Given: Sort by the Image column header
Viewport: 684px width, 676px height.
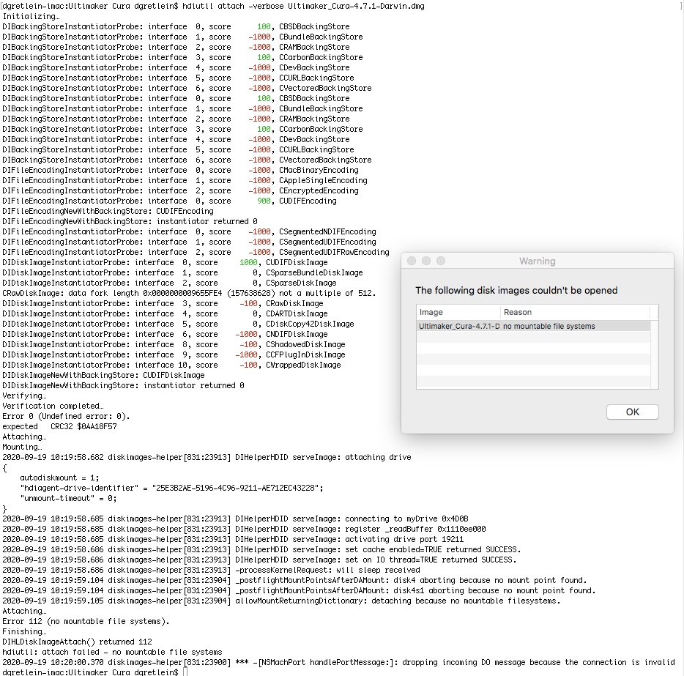Looking at the screenshot, I should (458, 312).
